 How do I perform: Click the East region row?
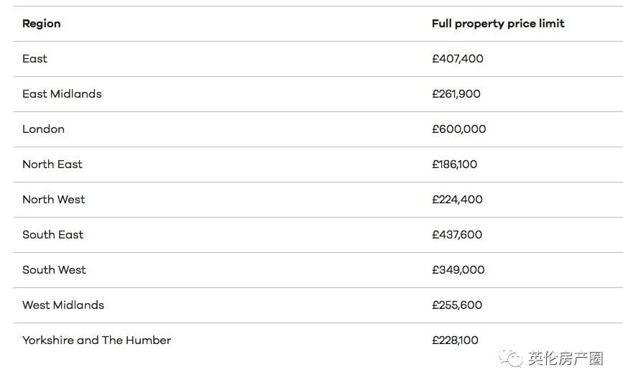pos(318,59)
